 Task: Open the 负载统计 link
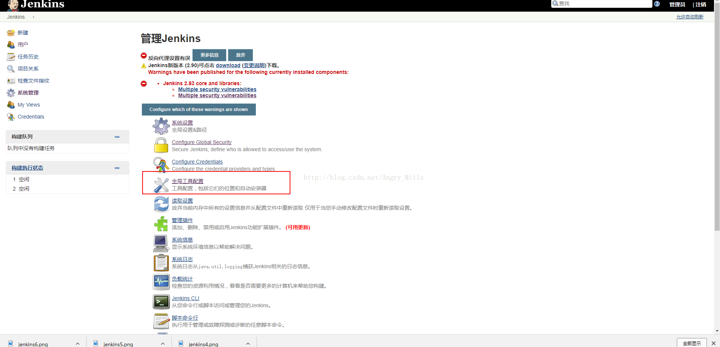coord(182,279)
